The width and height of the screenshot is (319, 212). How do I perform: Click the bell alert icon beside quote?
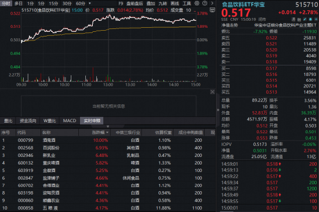(310, 19)
